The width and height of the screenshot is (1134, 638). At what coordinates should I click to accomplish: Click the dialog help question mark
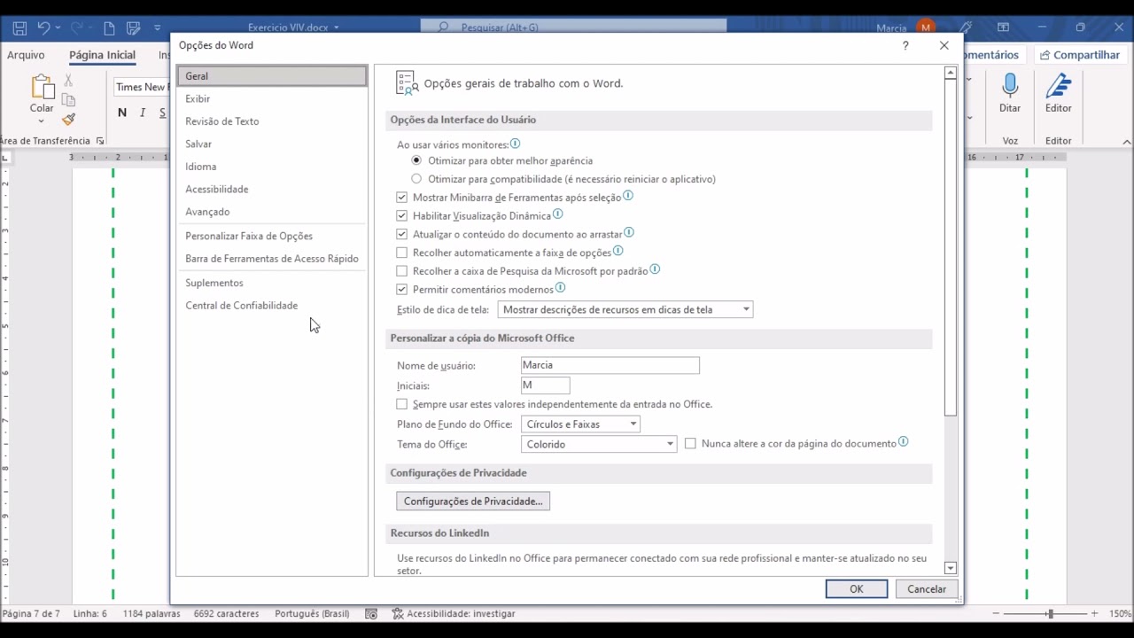click(905, 45)
